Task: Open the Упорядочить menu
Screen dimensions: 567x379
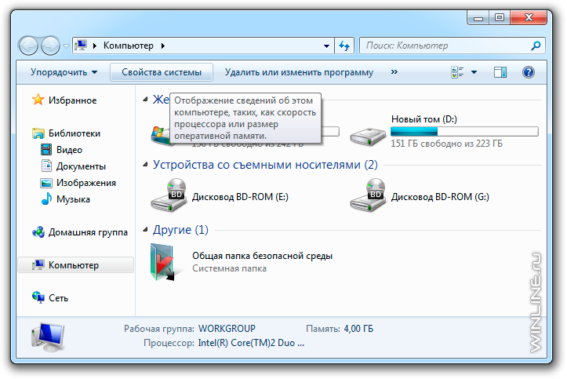Action: (64, 72)
